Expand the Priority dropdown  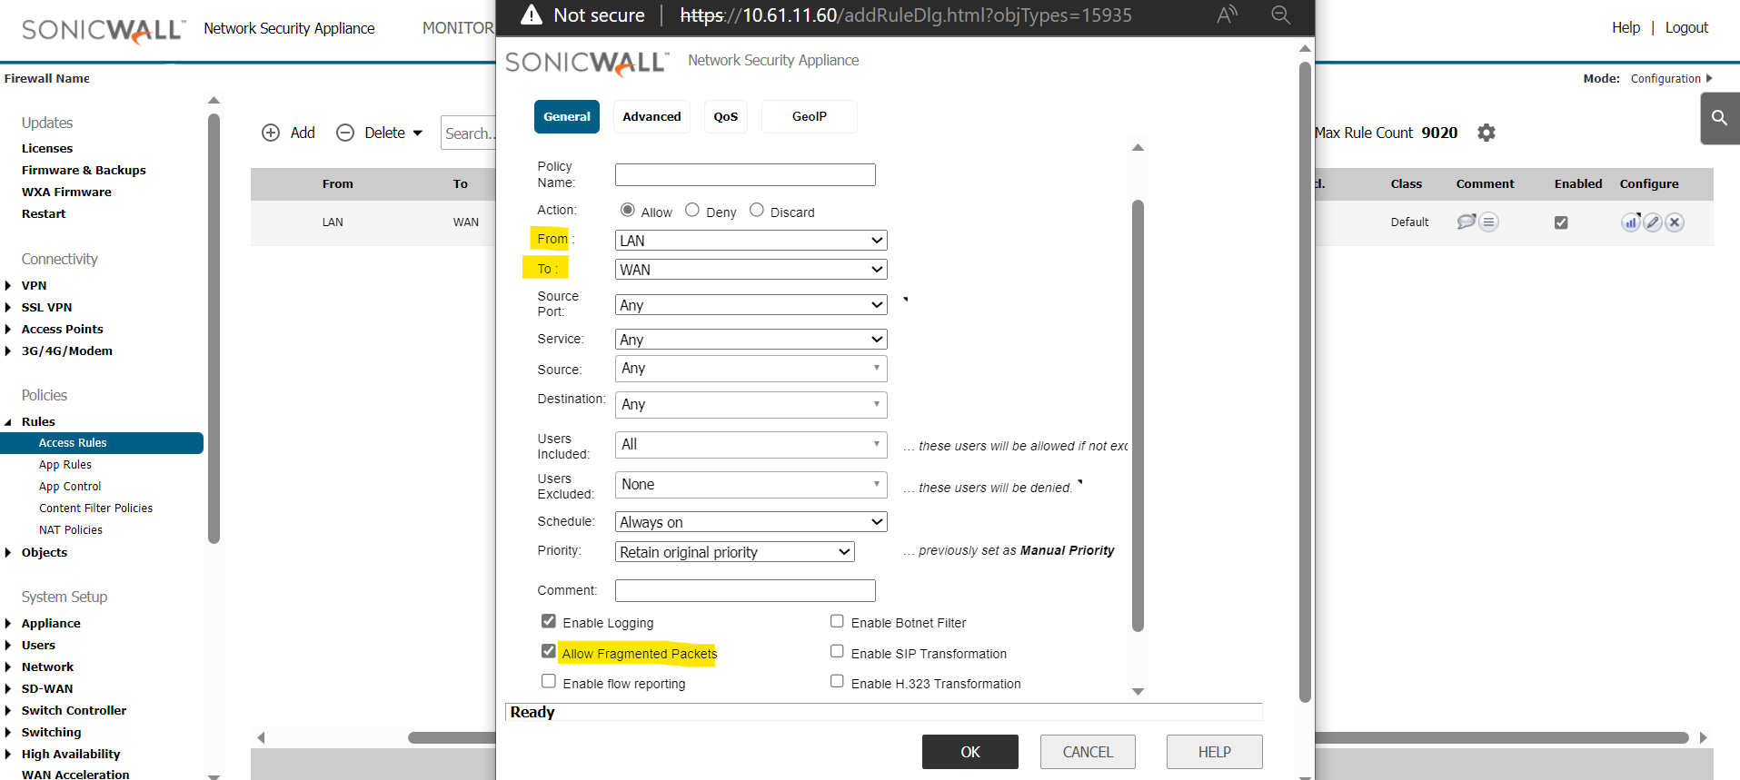(x=734, y=552)
